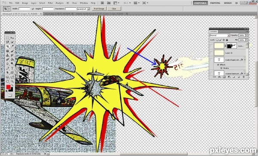This screenshot has width=258, height=156.
Task: Toggle lock all
Action: click(x=227, y=40)
